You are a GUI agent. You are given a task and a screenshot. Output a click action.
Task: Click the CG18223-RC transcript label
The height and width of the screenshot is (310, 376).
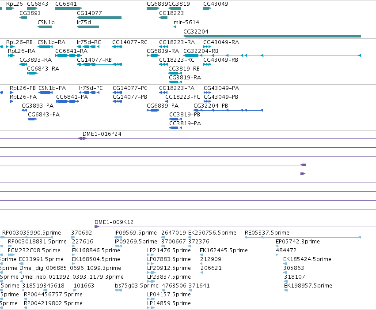[177, 60]
